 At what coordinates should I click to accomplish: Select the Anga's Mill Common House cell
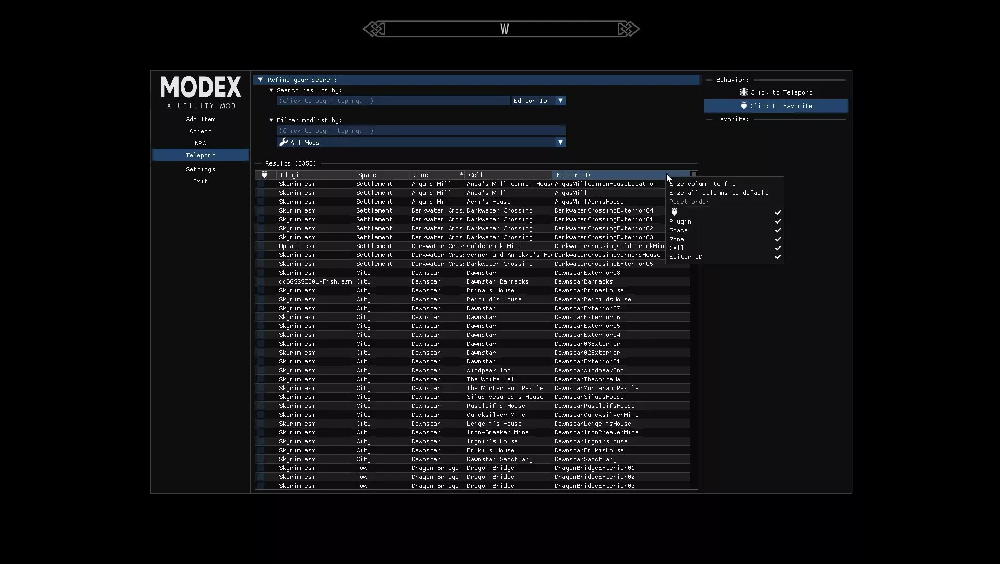[509, 184]
